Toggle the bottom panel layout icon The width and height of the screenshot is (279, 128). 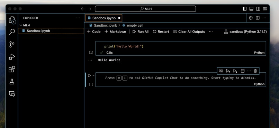251,9
